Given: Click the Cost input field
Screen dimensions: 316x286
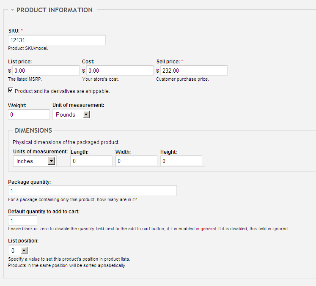Looking at the screenshot, I should coord(120,71).
